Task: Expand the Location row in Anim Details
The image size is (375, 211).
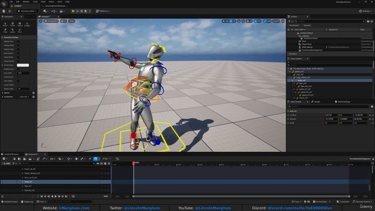Action: coord(288,115)
